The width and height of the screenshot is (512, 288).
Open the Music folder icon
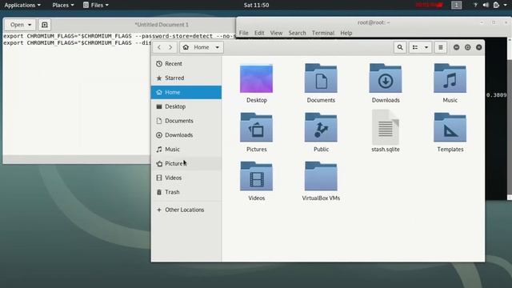click(450, 78)
